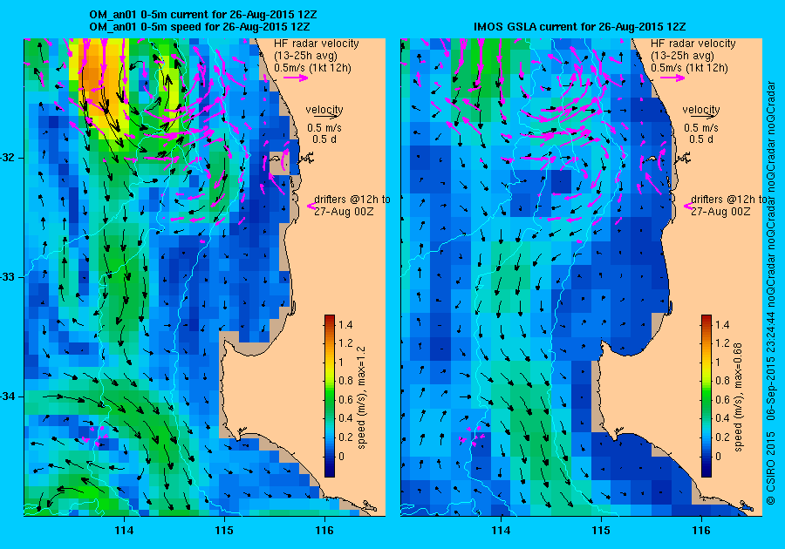Click colorbar tick '1.4' in right map
Image resolution: width=785 pixels, height=549 pixels.
coord(722,325)
